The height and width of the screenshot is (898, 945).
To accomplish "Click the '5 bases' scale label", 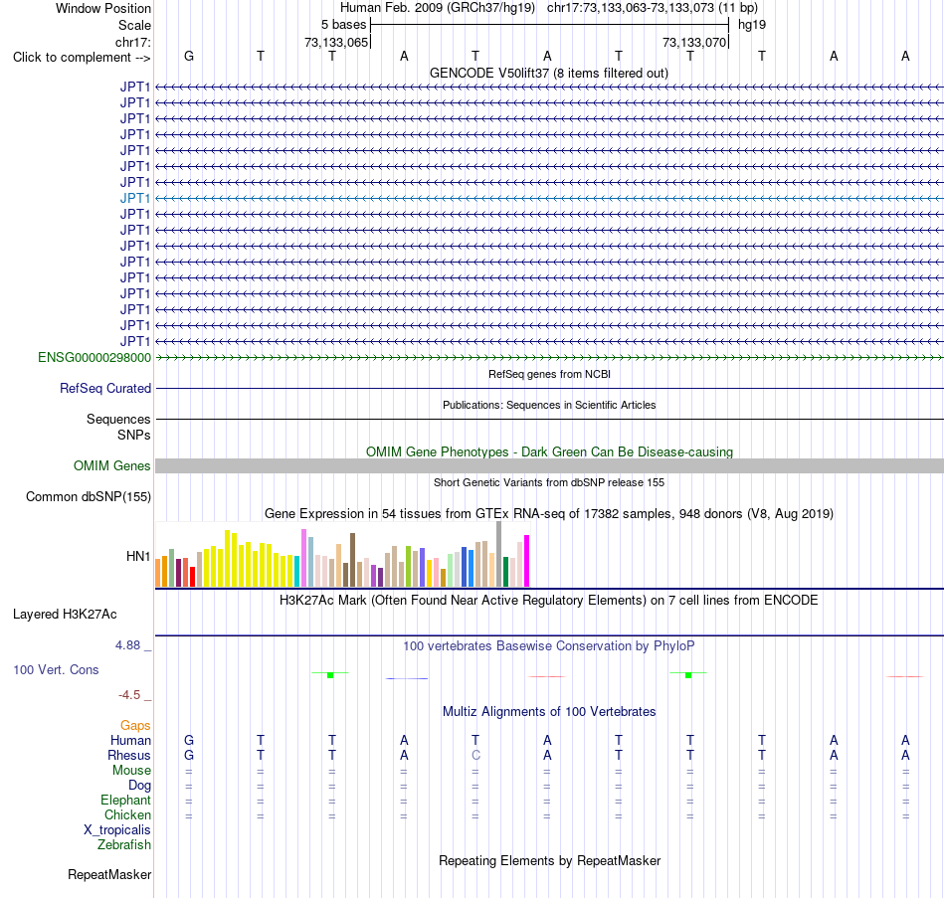I will [343, 25].
